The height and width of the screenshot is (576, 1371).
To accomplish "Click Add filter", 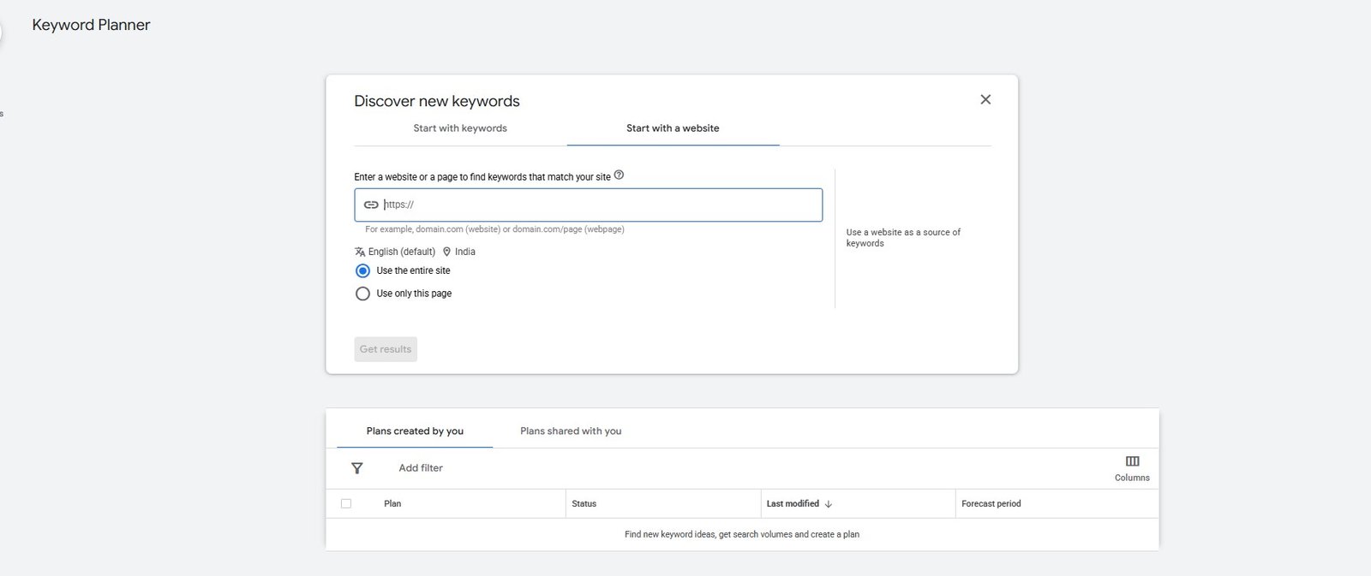I will [421, 468].
